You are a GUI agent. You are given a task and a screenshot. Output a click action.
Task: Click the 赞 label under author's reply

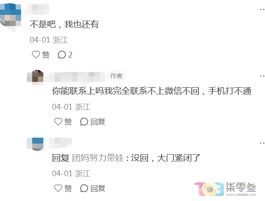pyautogui.click(x=68, y=122)
